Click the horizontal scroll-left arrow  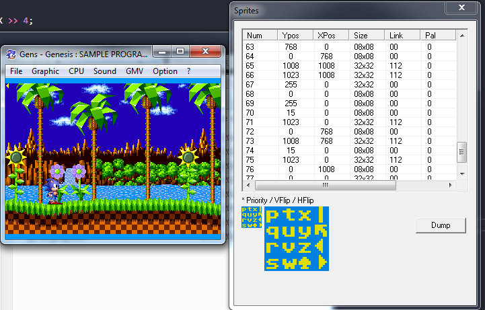click(x=248, y=185)
